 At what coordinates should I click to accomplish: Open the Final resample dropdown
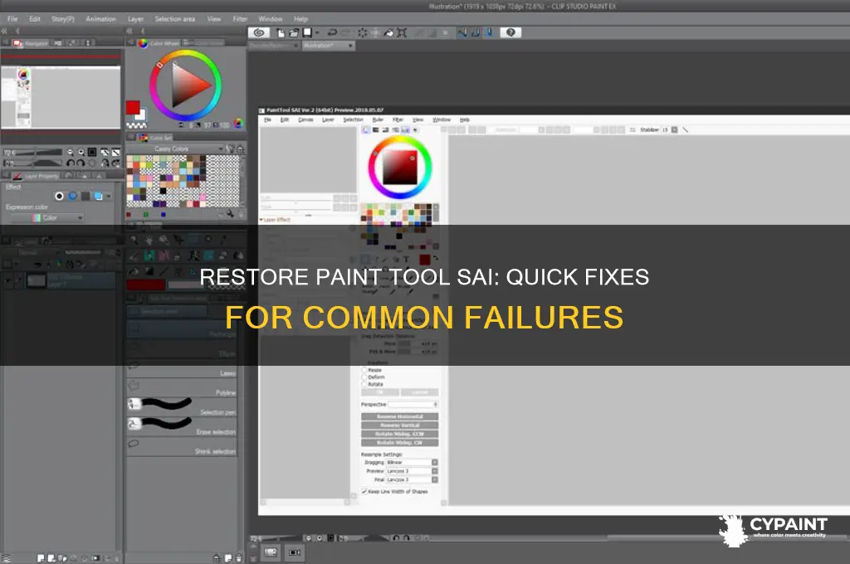(x=435, y=479)
